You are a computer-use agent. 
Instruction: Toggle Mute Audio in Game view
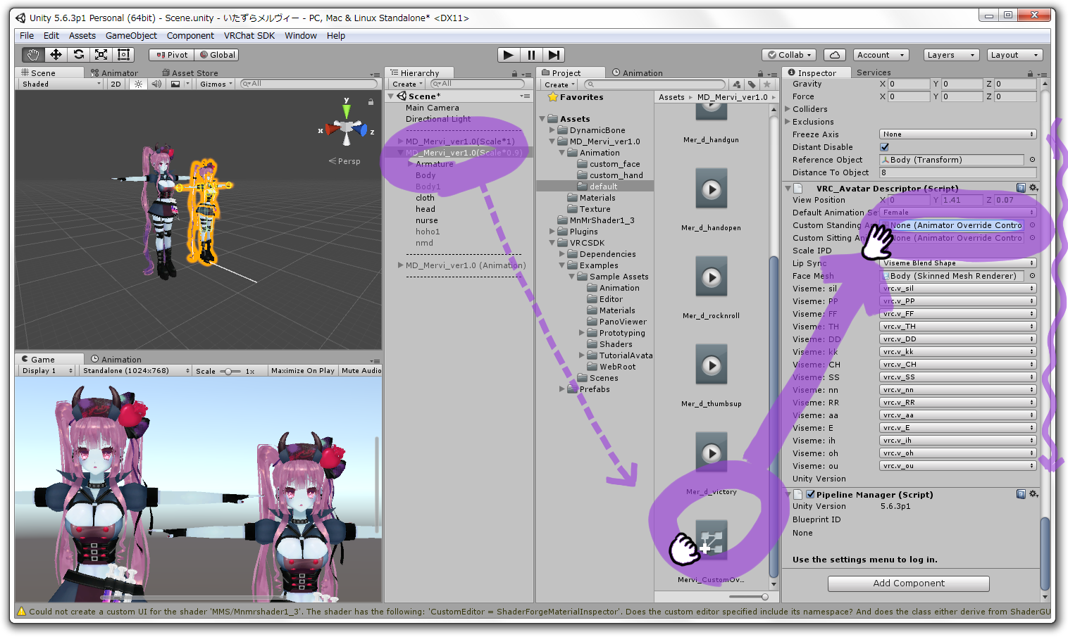coord(361,370)
